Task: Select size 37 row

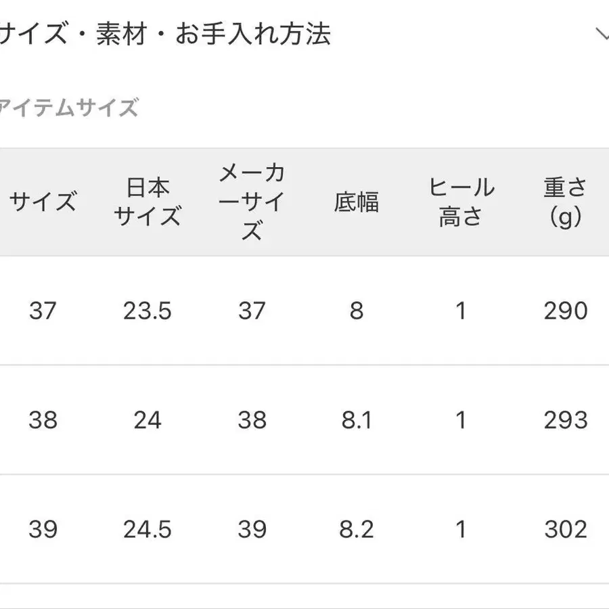Action: [x=43, y=311]
